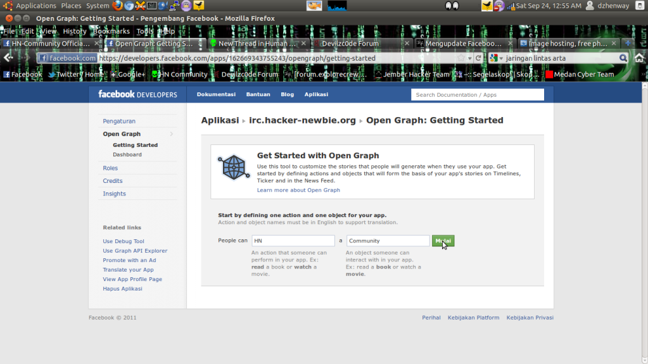The image size is (648, 364).
Task: Open HN Community bookmark
Action: point(179,74)
